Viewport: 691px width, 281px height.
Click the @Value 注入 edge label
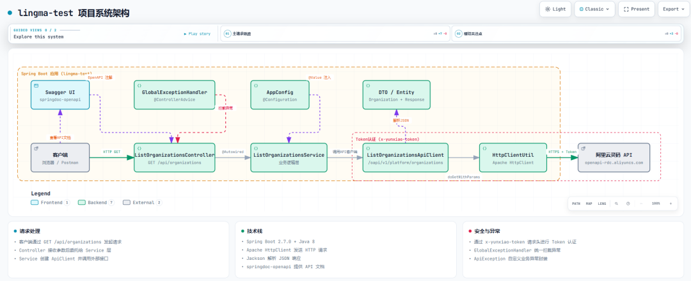319,77
